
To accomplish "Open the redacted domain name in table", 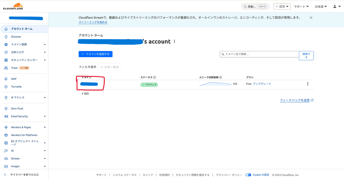I will tap(89, 84).
